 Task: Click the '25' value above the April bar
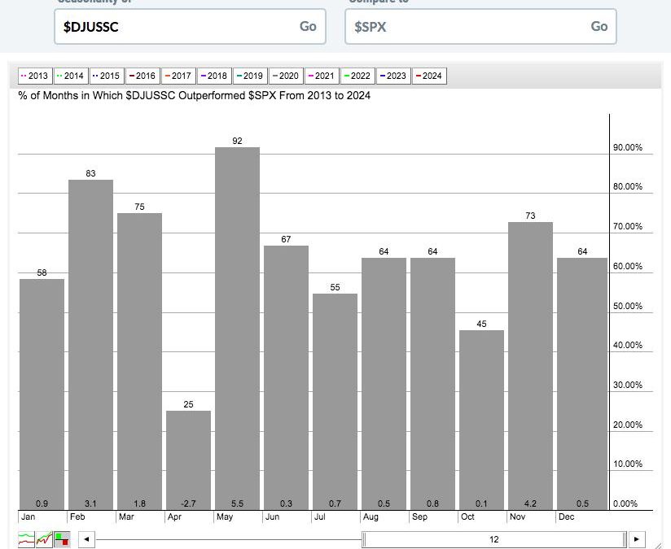tap(188, 404)
